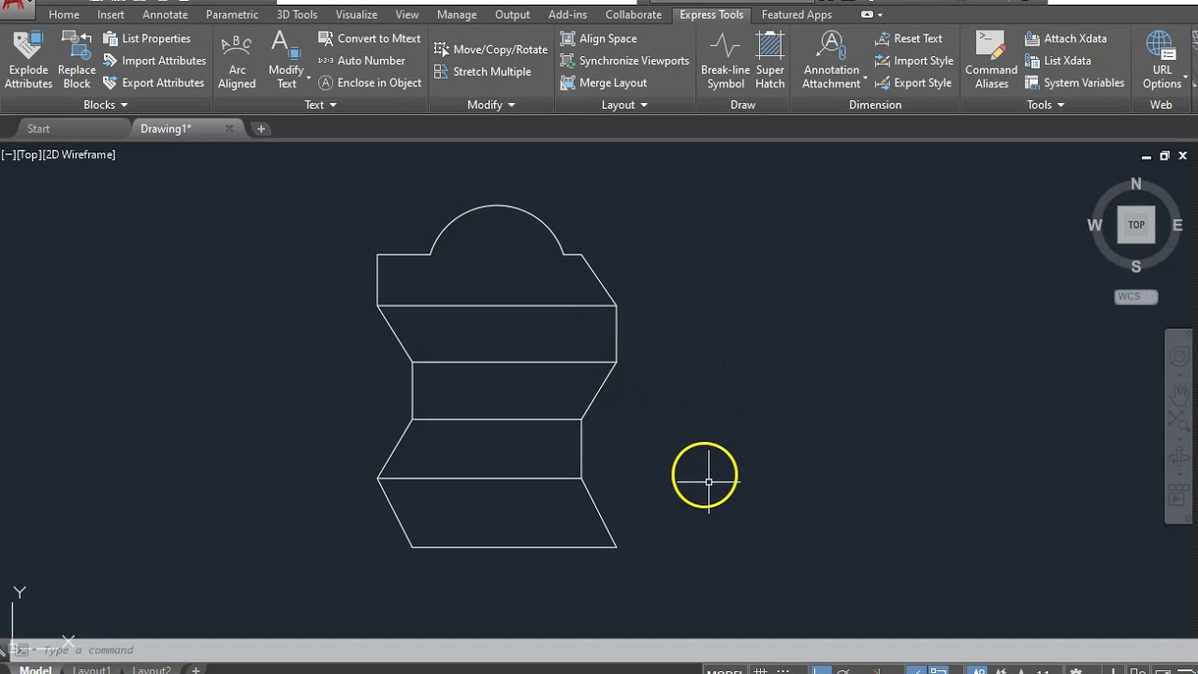This screenshot has width=1198, height=674.
Task: Select the Replace Block tool
Action: click(76, 60)
